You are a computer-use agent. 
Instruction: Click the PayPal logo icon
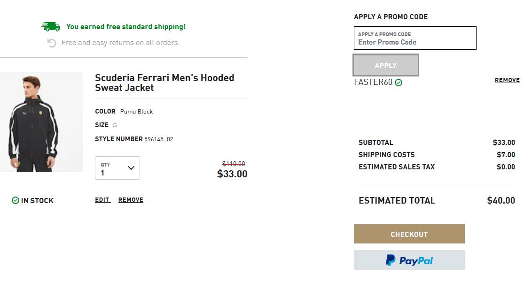tap(391, 260)
